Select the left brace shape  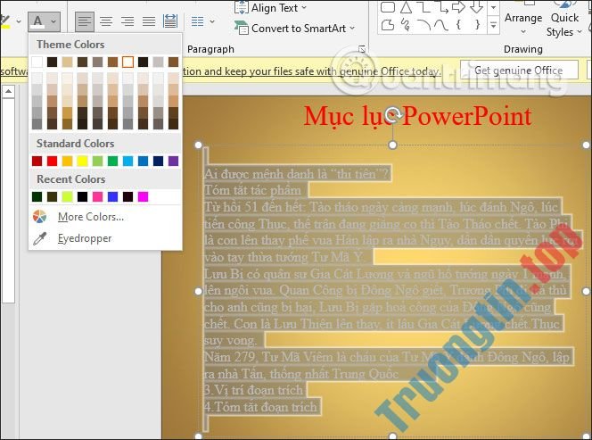[x=459, y=25]
